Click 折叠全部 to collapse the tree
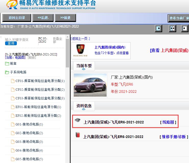 click(x=57, y=40)
